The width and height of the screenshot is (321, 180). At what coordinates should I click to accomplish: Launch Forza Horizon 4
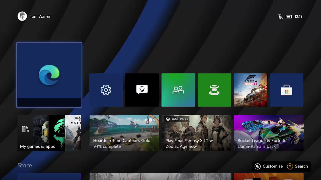(250, 90)
